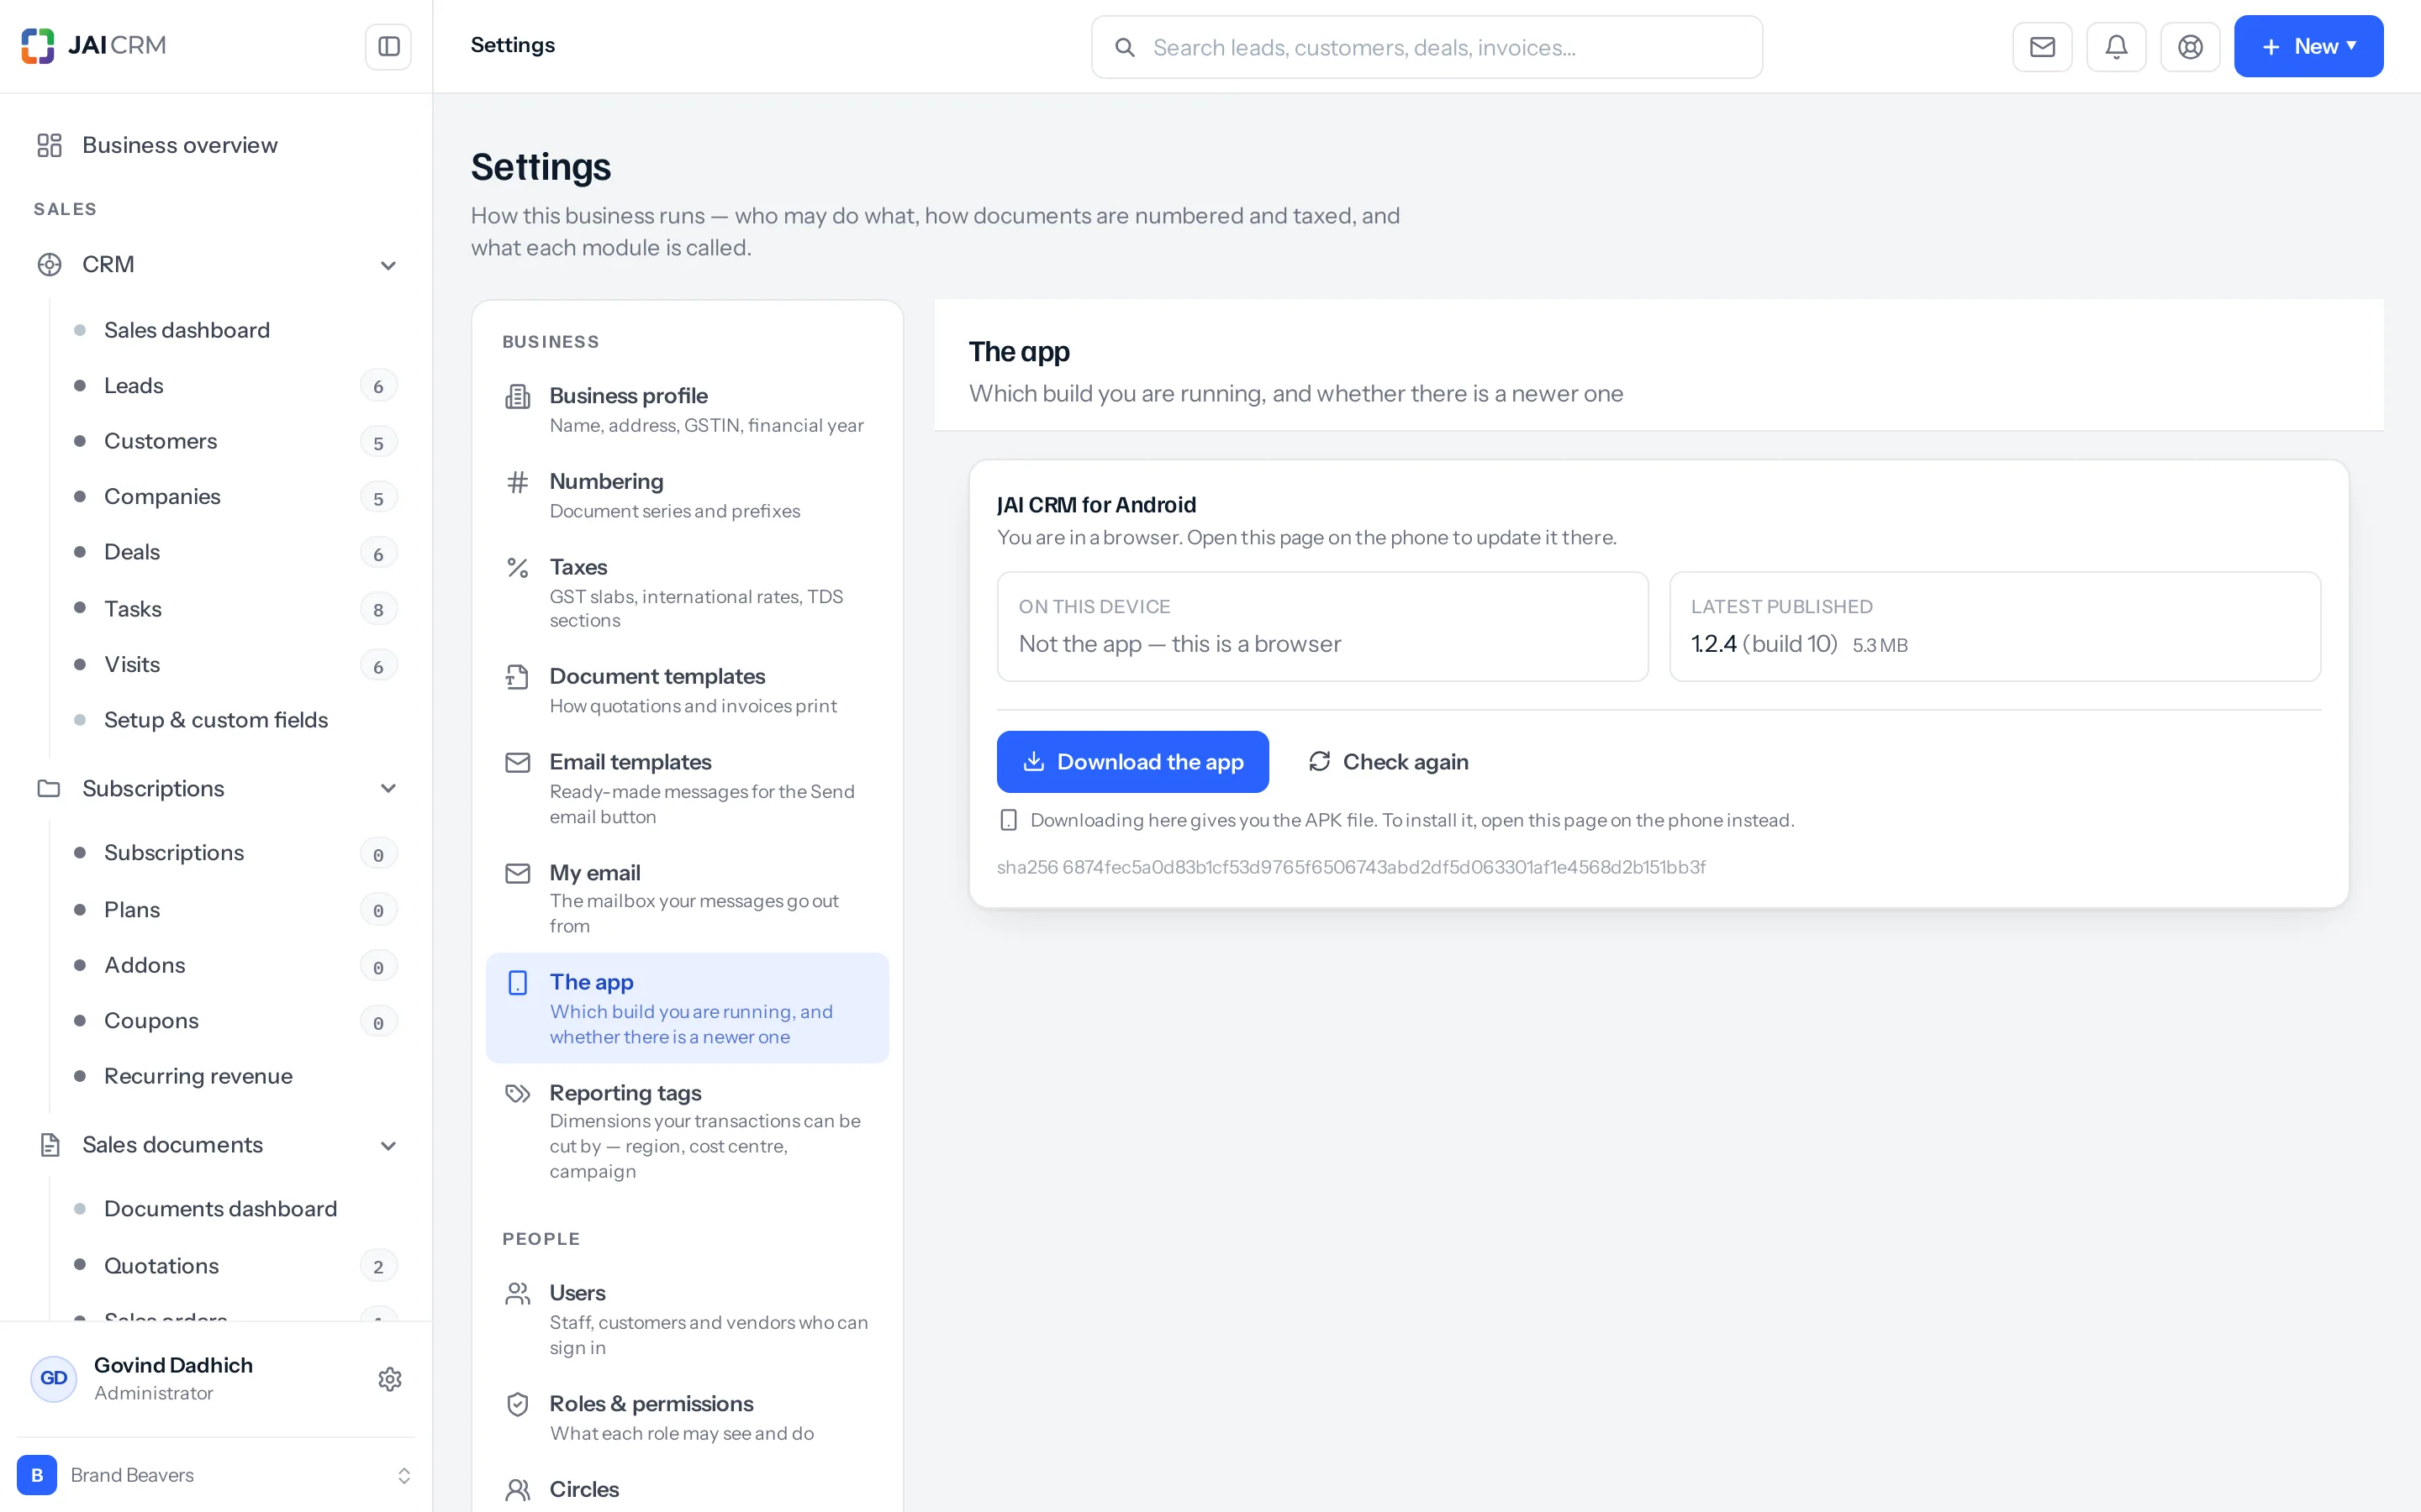Open the Brand Beavers workspace switcher
This screenshot has width=2421, height=1512.
[216, 1475]
